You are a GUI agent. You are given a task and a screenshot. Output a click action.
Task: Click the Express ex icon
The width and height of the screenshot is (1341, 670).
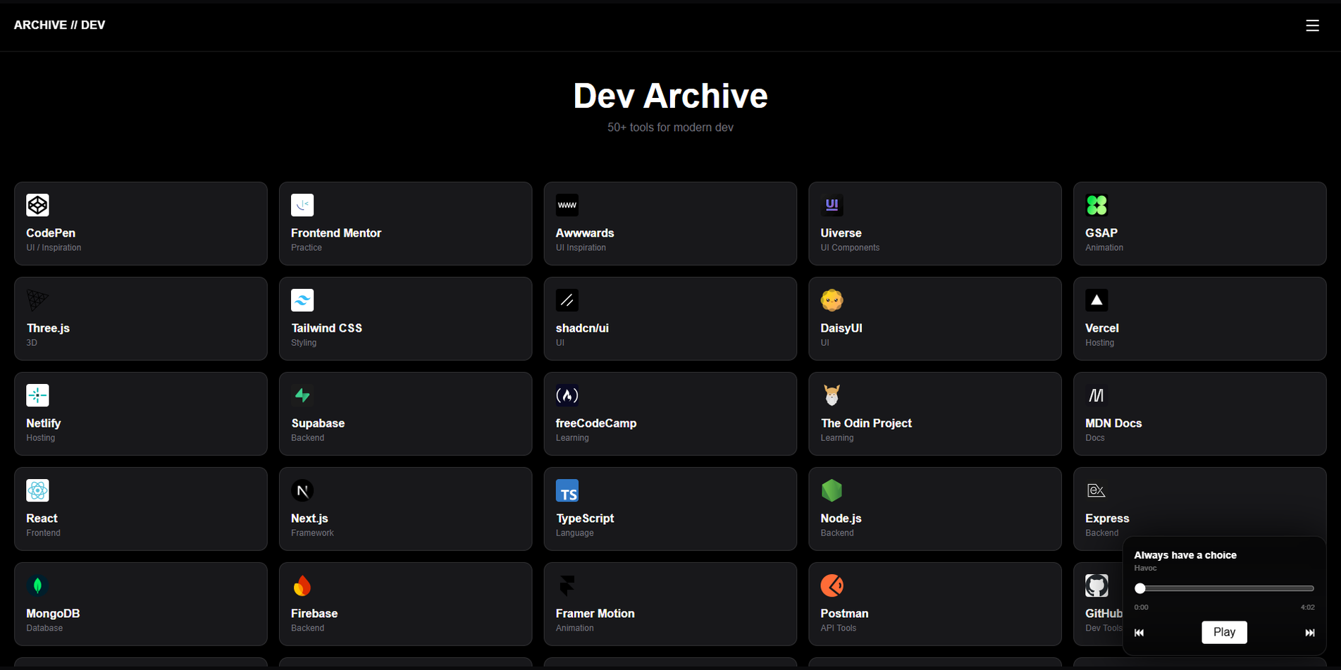1096,490
